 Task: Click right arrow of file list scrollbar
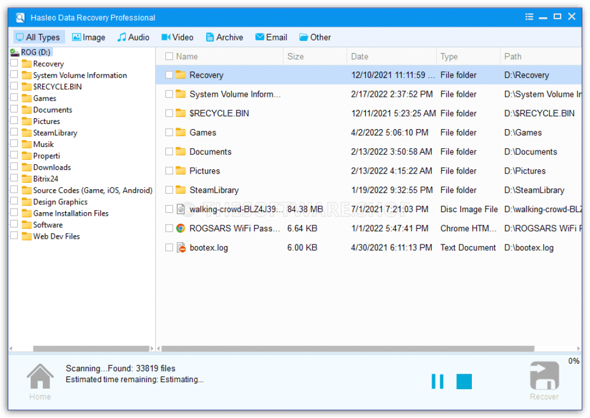[578, 348]
